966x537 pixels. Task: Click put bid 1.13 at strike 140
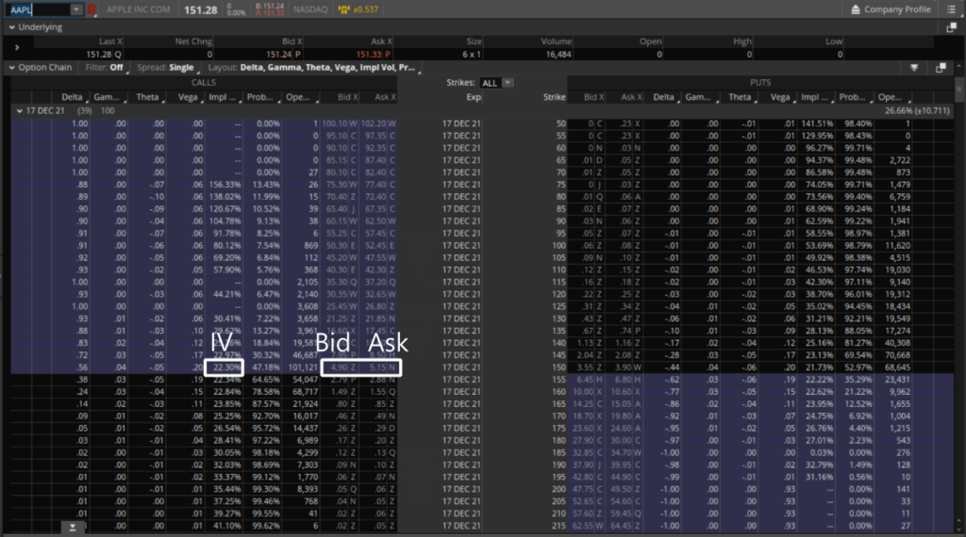coord(588,343)
